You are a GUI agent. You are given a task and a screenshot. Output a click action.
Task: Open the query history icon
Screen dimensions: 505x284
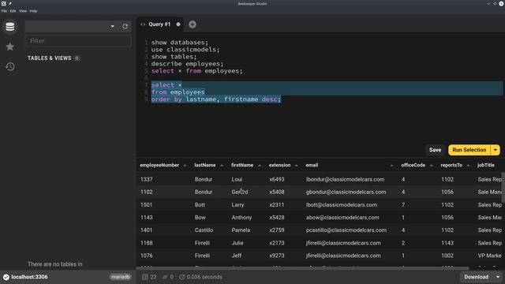tap(10, 66)
